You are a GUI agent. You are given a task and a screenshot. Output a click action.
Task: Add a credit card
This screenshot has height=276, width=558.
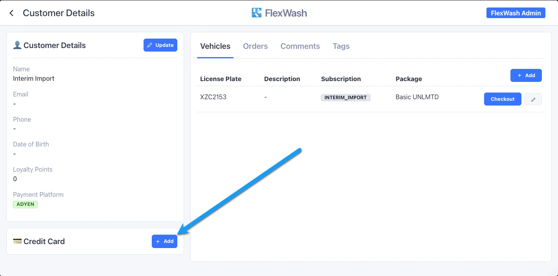[164, 241]
